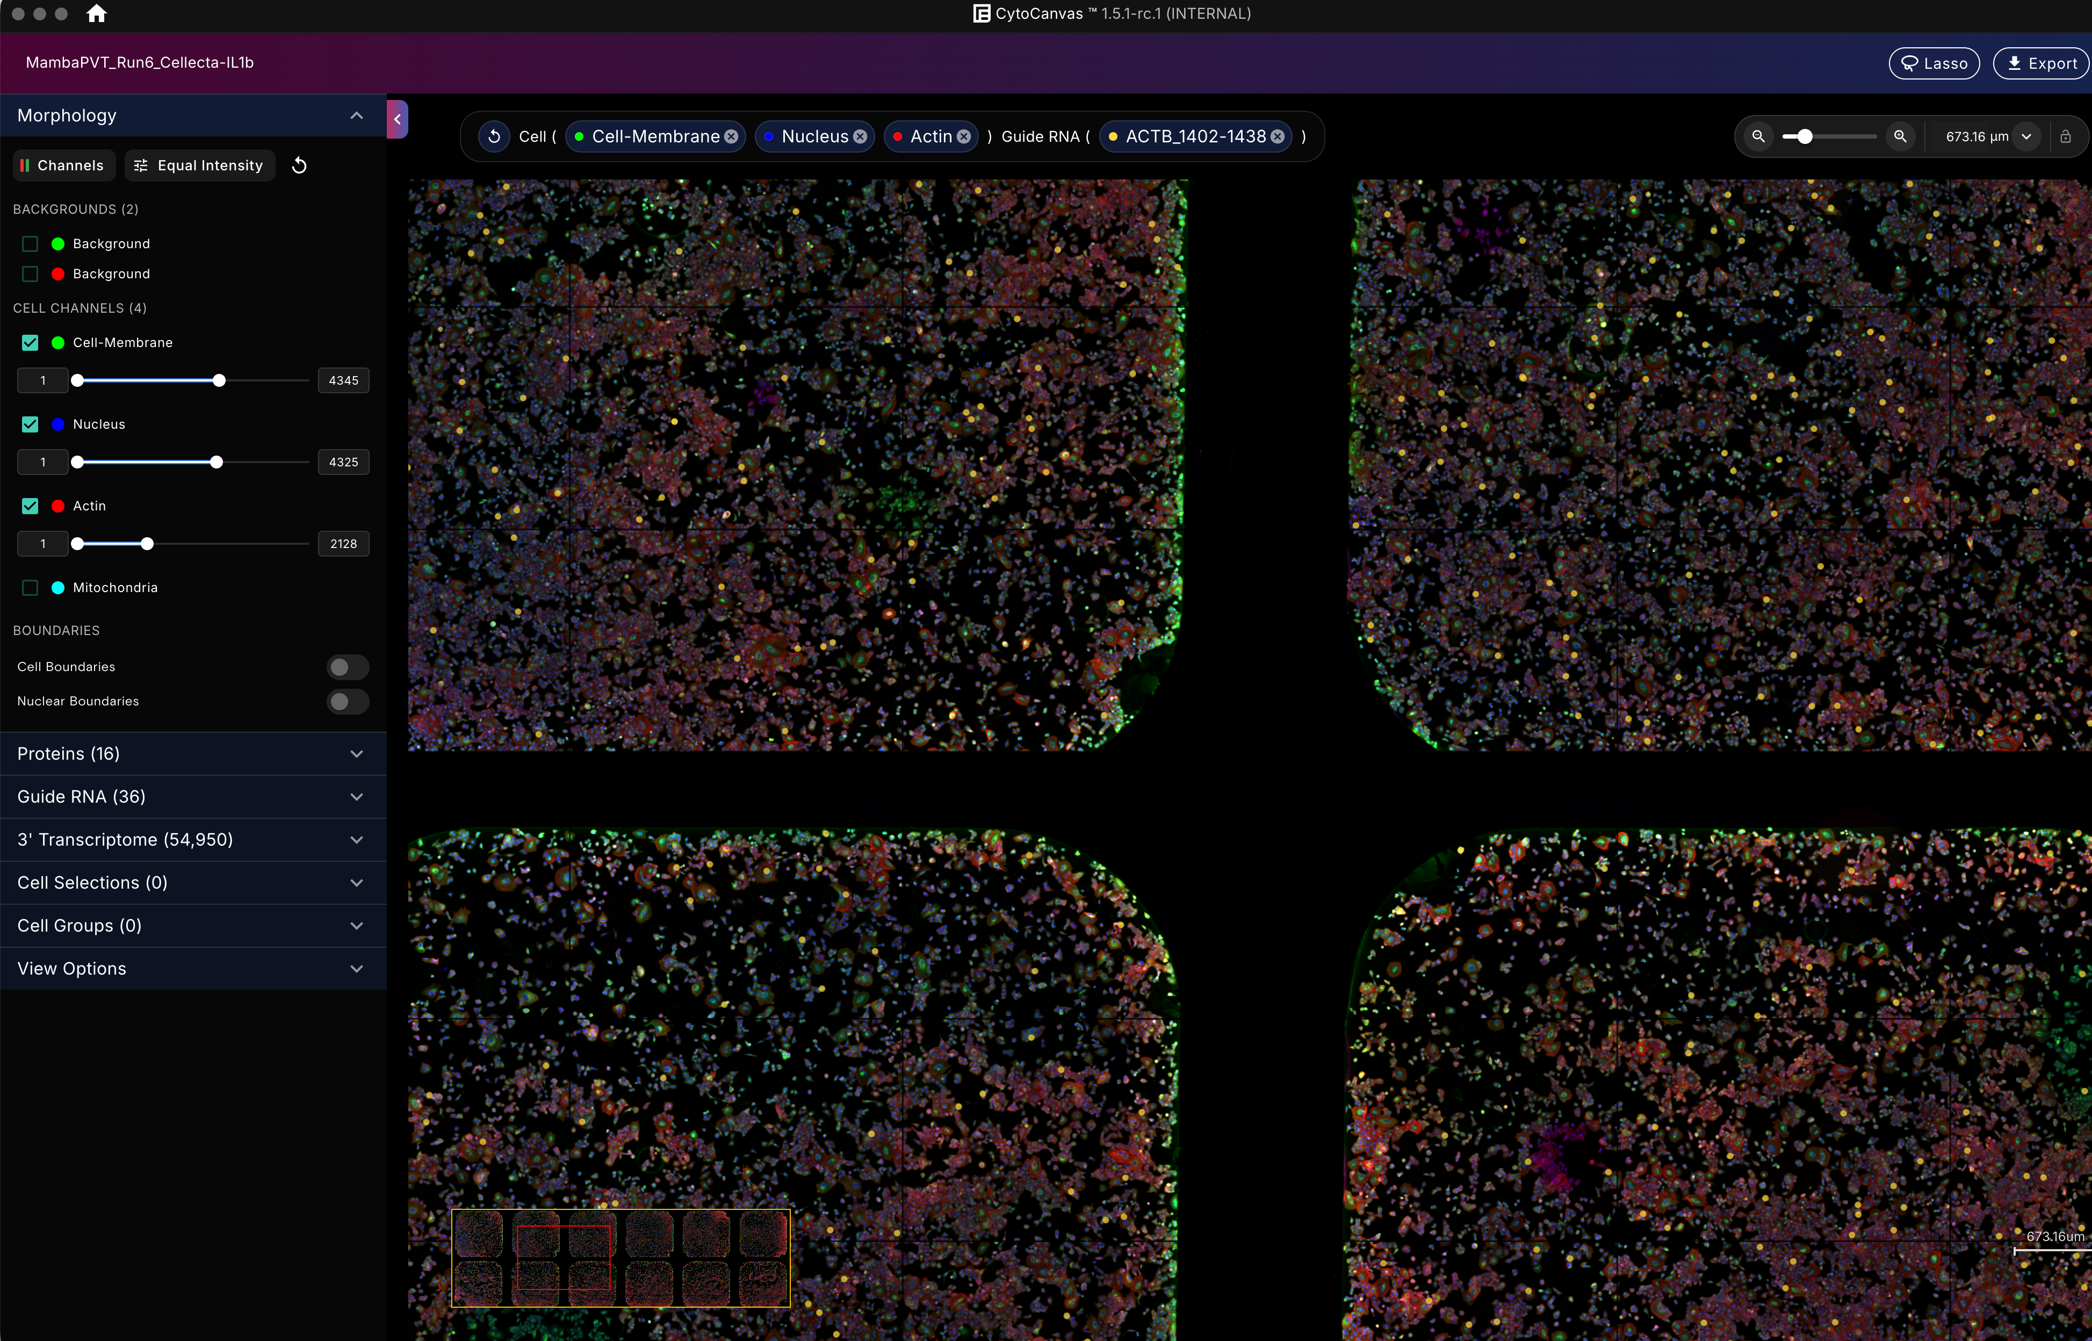The image size is (2092, 1341).
Task: Click the blue Nucleus color dot
Action: coord(59,424)
